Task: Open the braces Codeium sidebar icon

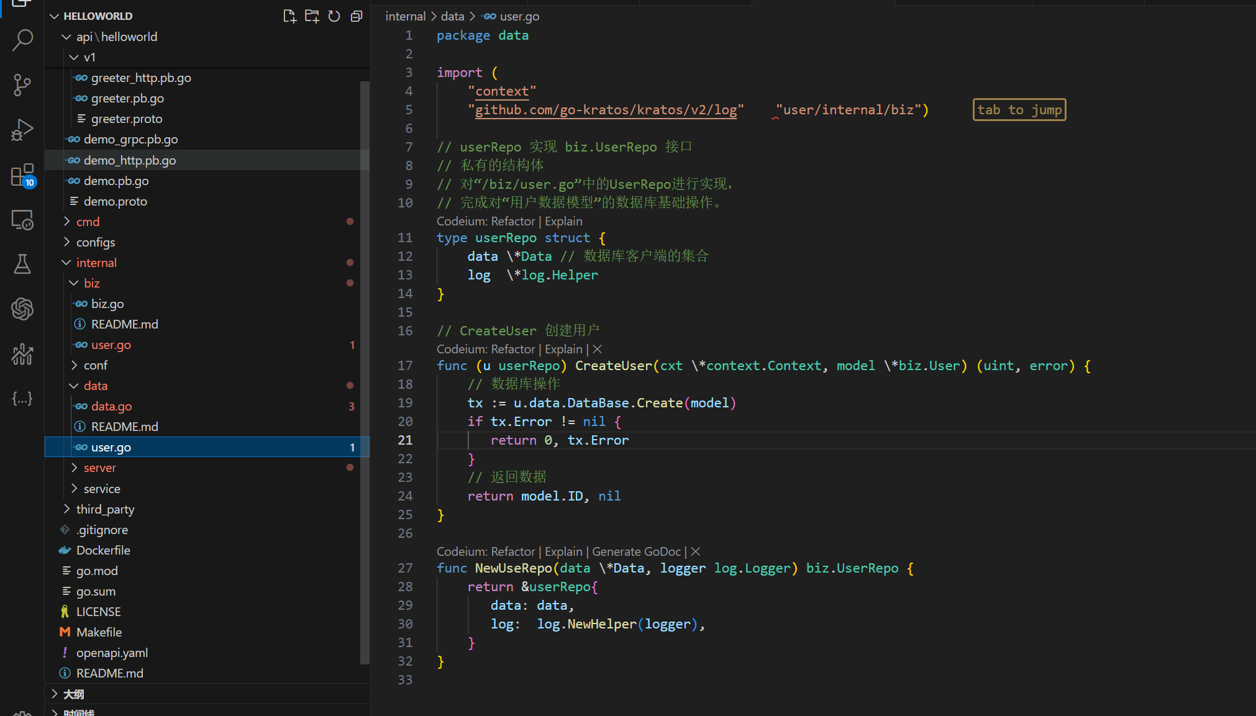Action: click(22, 399)
